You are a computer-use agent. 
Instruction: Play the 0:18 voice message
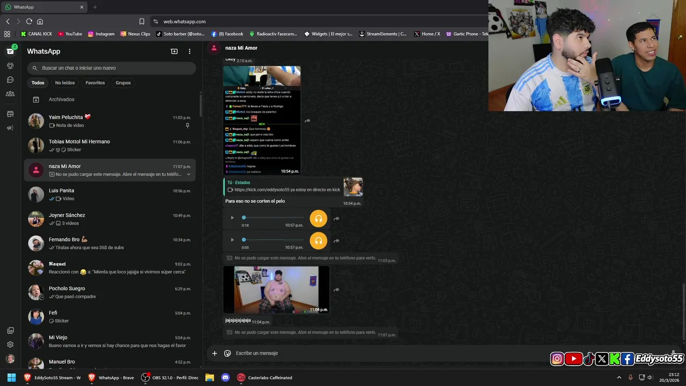coord(232,218)
